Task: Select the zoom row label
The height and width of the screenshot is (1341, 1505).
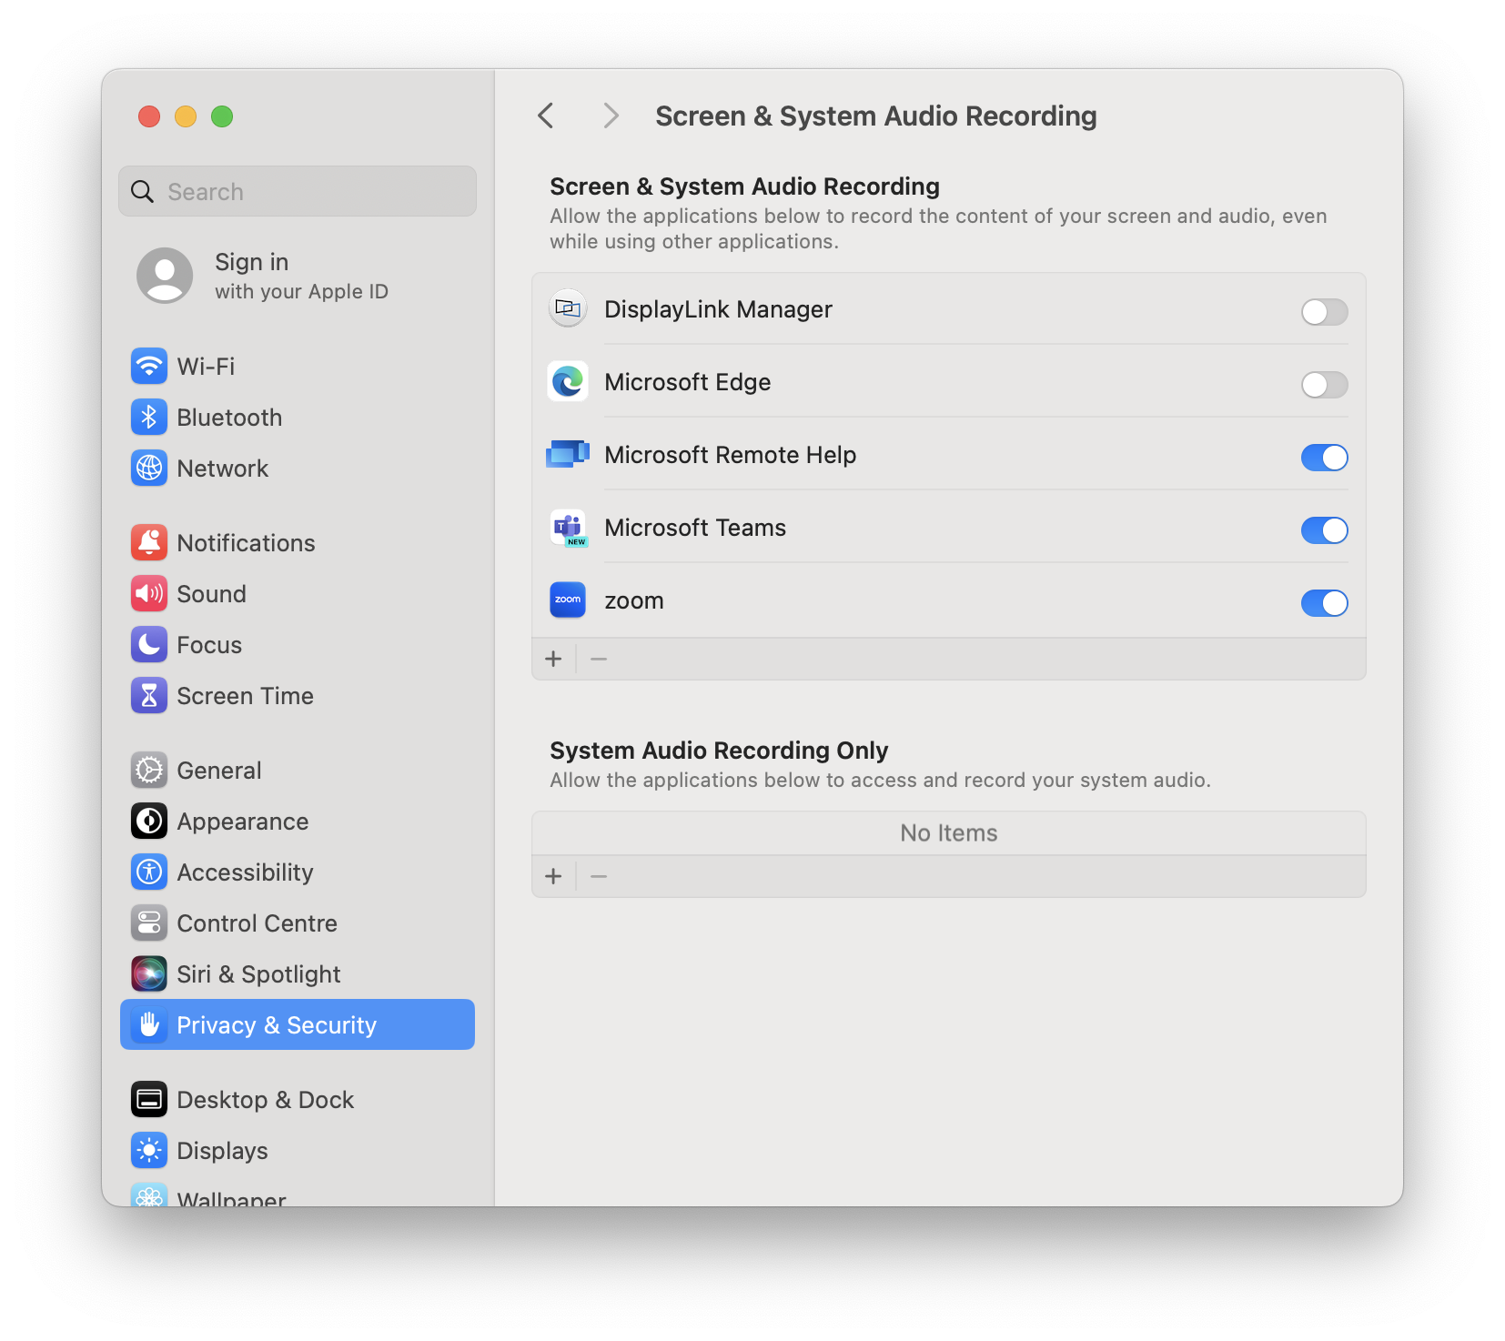Action: coord(634,601)
